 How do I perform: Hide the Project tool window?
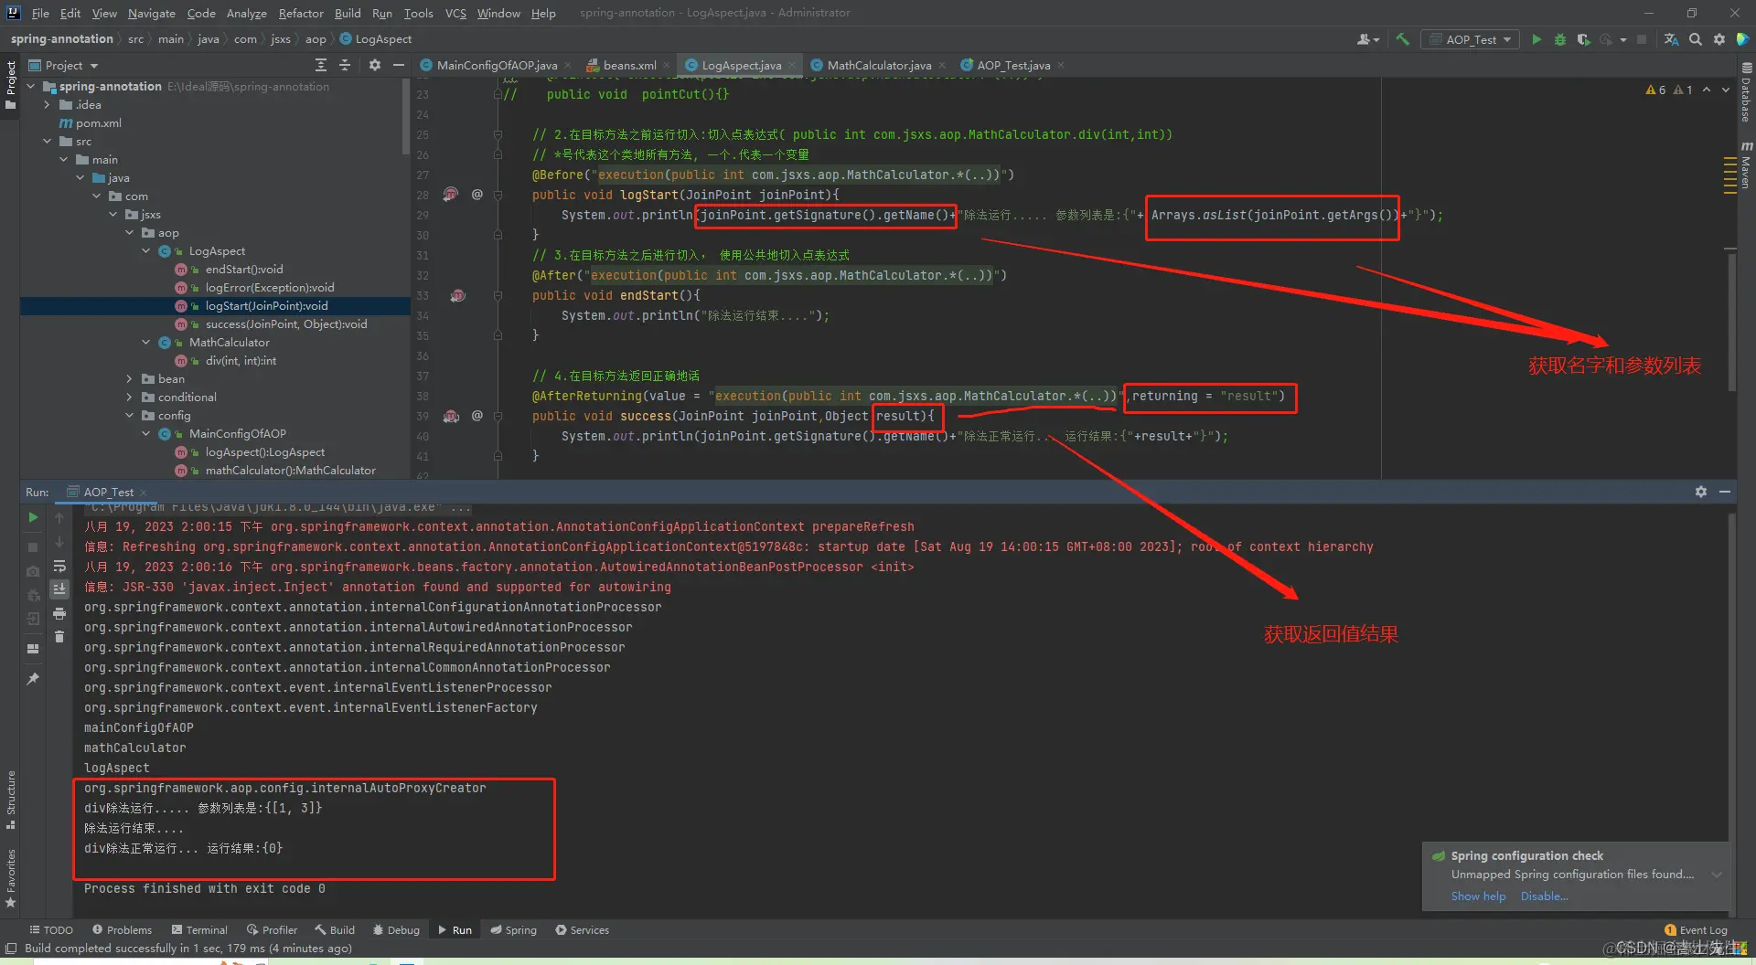(399, 65)
